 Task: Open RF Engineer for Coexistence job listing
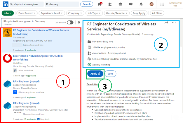click(41, 32)
